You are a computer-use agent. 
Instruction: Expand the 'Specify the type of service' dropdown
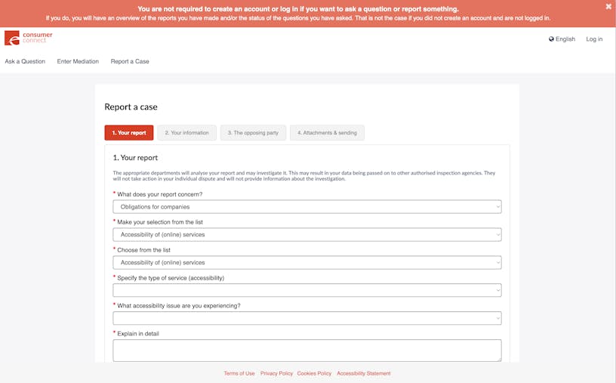(307, 290)
